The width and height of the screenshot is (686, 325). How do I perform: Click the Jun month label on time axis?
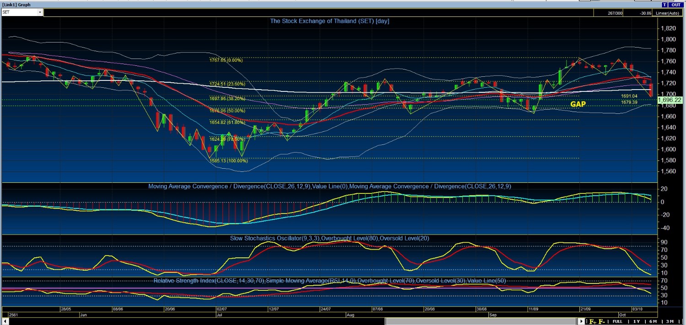pos(83,315)
